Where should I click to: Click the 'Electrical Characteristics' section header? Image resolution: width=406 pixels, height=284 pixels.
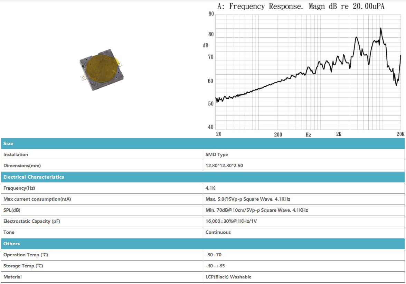click(x=203, y=177)
